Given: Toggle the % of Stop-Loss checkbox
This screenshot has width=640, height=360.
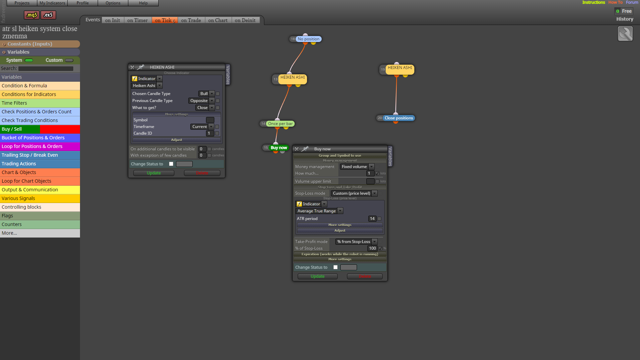Looking at the screenshot, I should coord(380,248).
